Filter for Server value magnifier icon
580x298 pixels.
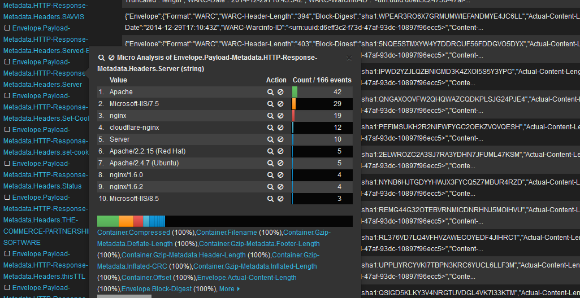(270, 139)
